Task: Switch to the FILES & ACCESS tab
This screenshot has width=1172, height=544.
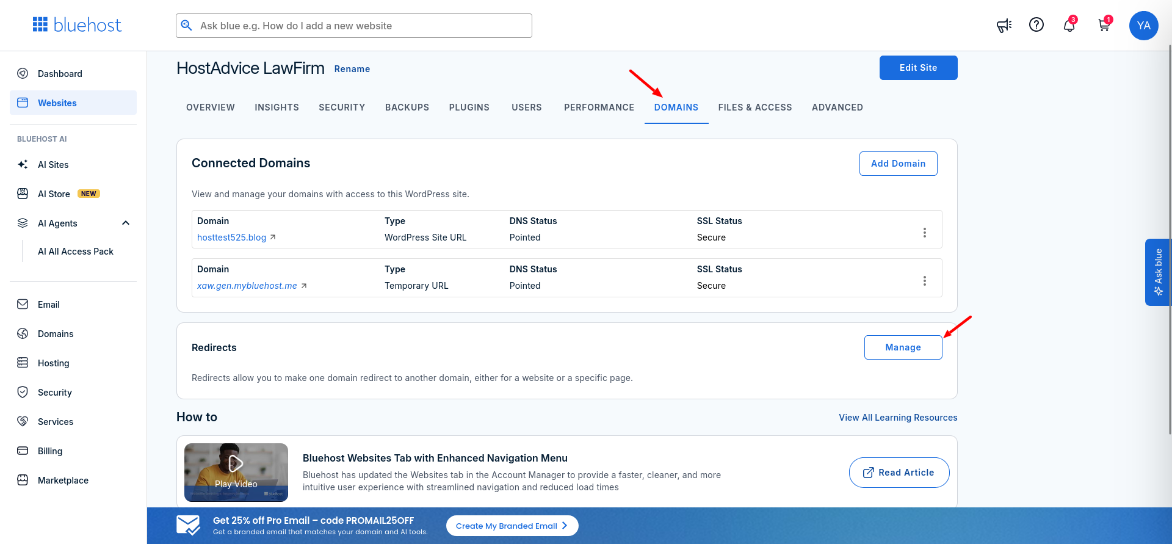Action: pos(755,107)
